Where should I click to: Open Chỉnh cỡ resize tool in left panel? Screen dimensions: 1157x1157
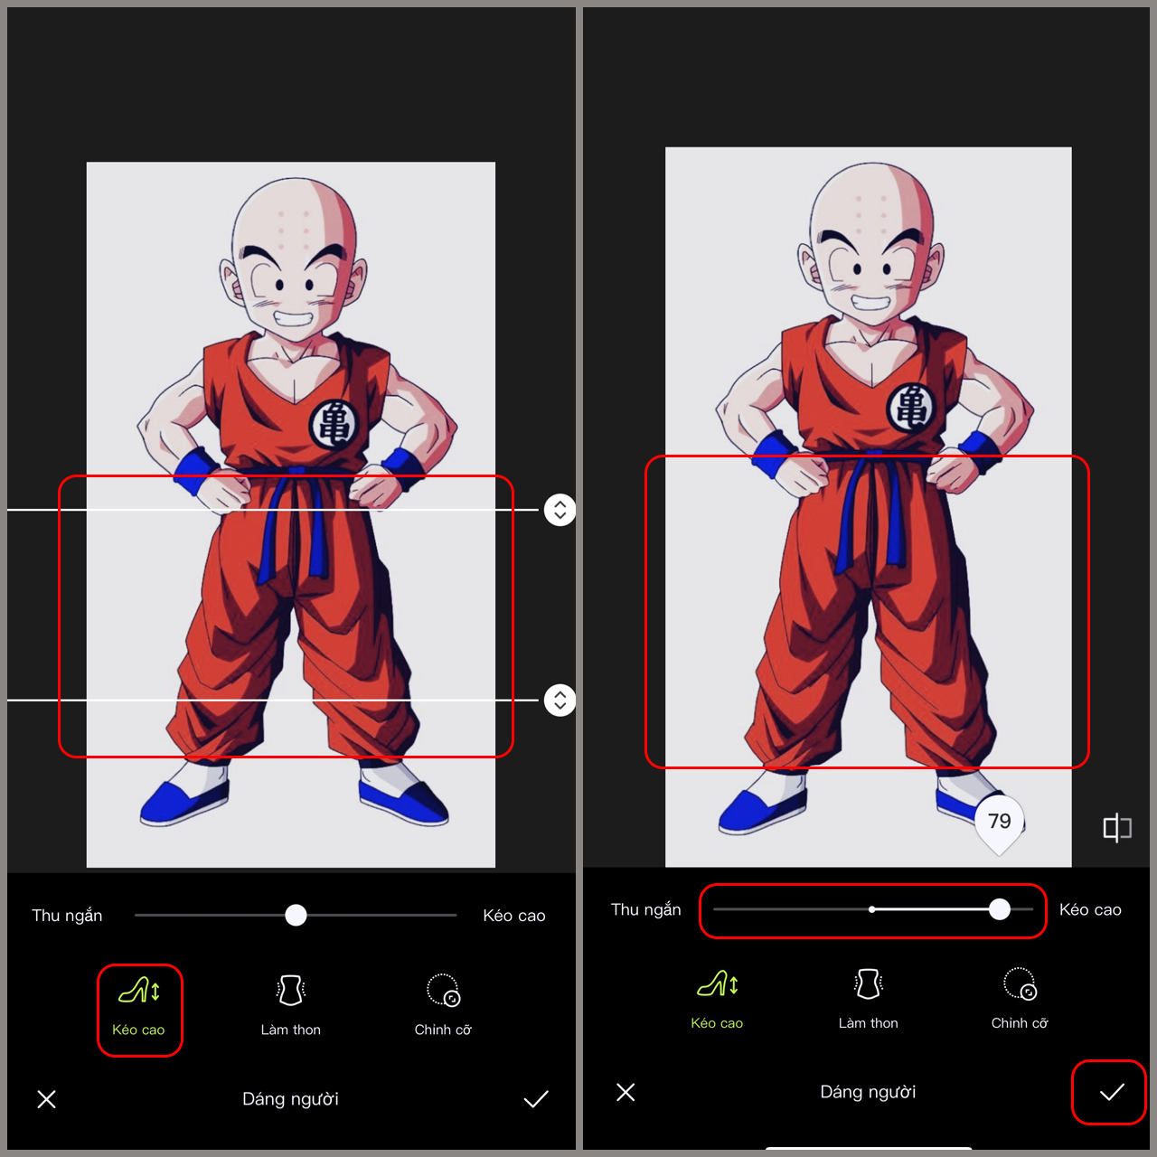click(x=443, y=992)
